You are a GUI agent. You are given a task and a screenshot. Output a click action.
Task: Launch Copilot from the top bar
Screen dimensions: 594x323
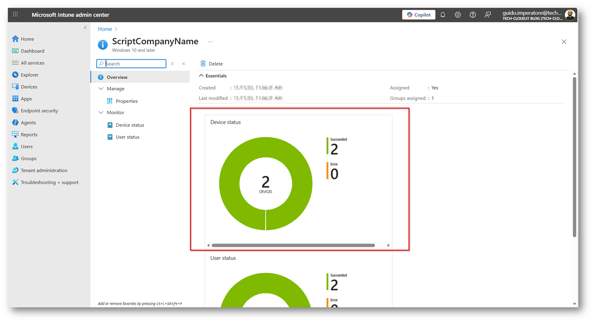click(x=418, y=15)
